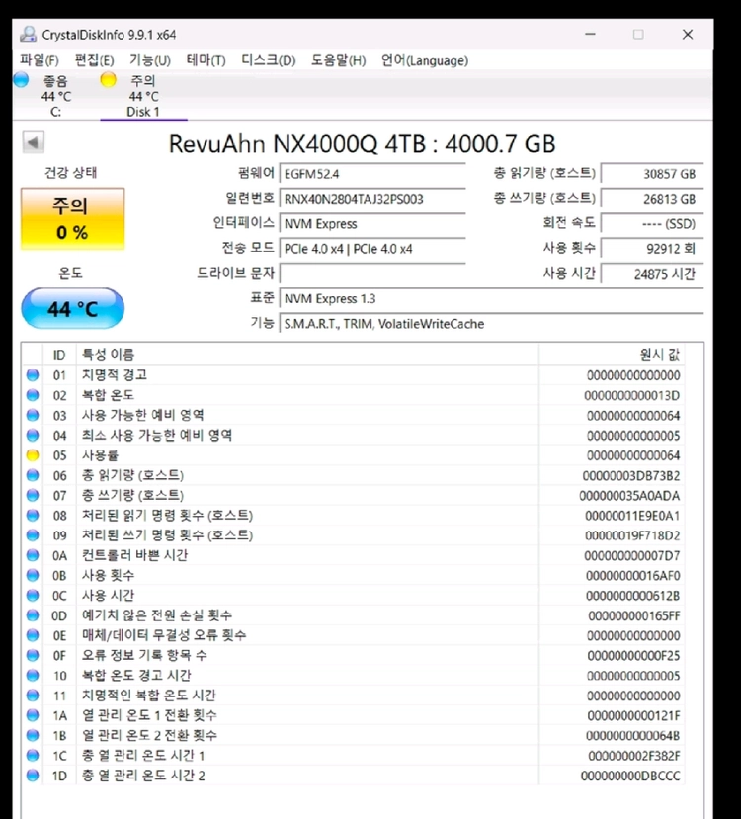This screenshot has height=819, width=741.
Task: Click status orb for 04 최소 사용 가능한 예비 영역
Action: pos(33,435)
